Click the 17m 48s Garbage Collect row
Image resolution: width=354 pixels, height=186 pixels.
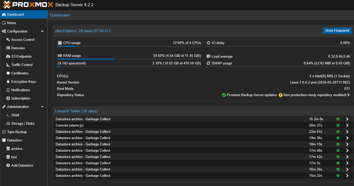(x=203, y=151)
